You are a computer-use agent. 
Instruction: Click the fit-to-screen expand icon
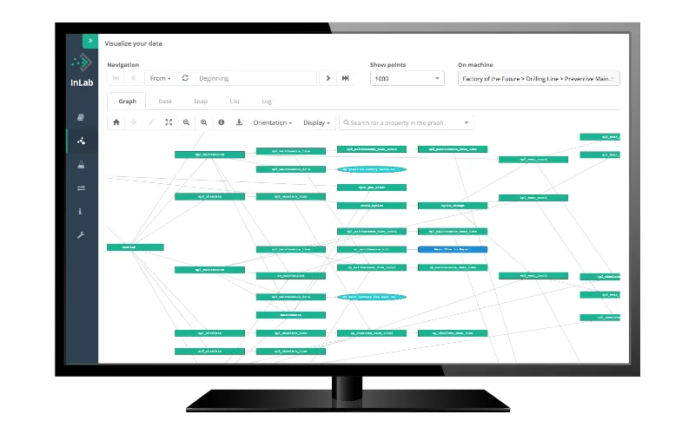pyautogui.click(x=169, y=122)
